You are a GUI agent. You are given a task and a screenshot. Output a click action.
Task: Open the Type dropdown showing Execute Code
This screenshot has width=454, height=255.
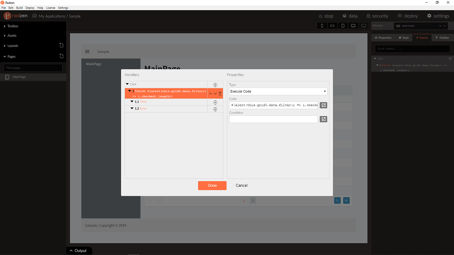[278, 91]
